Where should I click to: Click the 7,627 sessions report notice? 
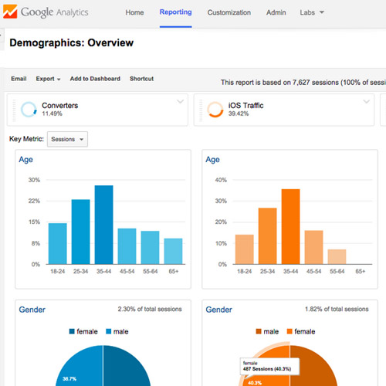coord(303,83)
